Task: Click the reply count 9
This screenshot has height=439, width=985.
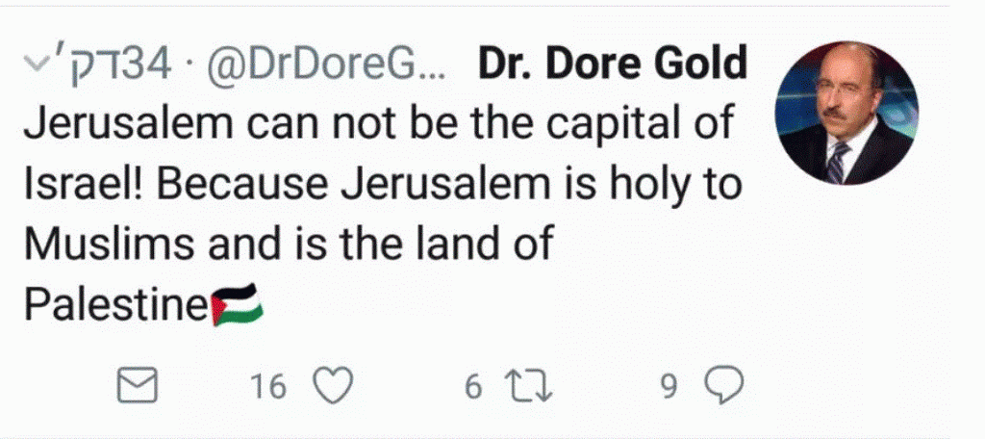Action: click(669, 388)
